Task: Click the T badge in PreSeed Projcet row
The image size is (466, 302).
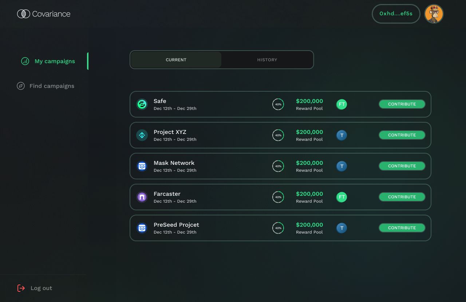Action: click(341, 228)
